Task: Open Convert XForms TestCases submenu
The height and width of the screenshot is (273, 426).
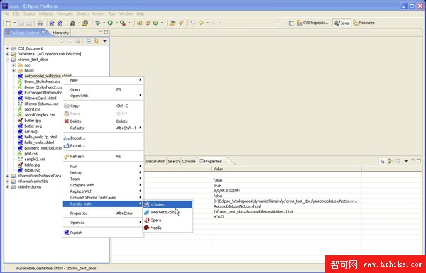Action: click(103, 198)
